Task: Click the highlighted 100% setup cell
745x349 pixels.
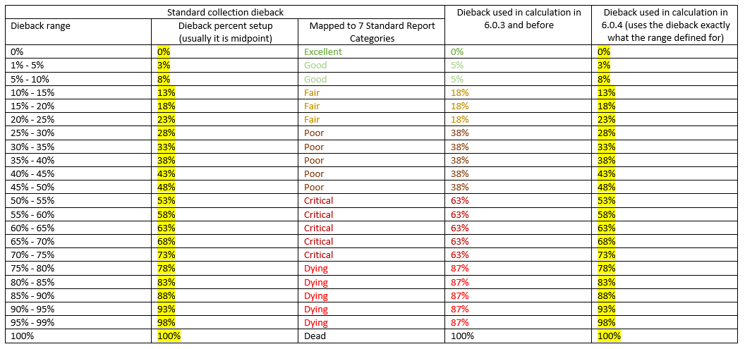Action: click(x=225, y=336)
